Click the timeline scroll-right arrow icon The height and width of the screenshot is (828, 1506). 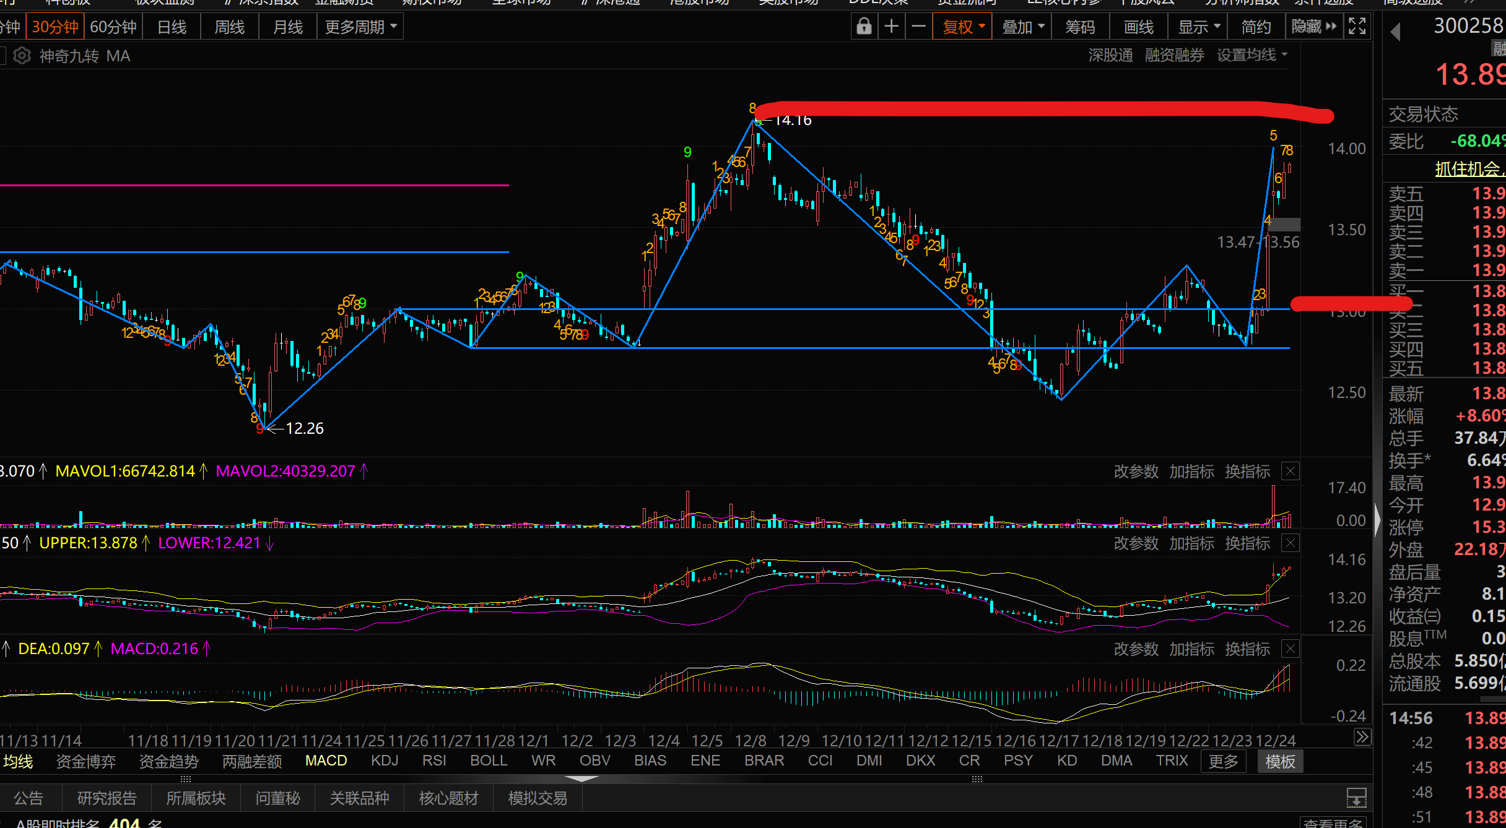(x=1362, y=736)
